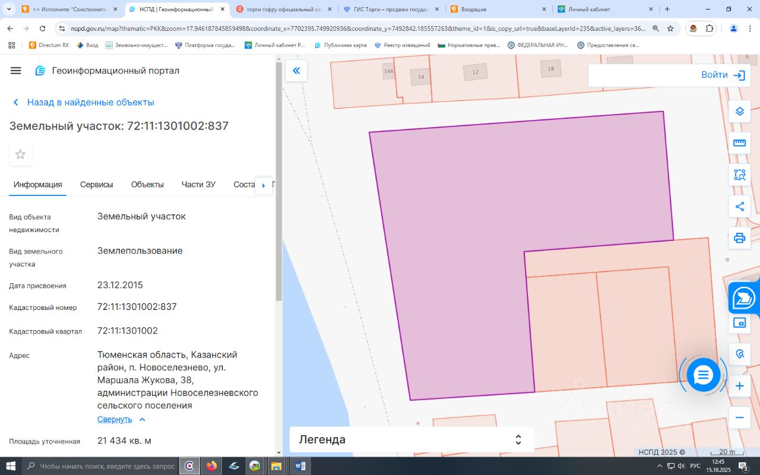Screen dimensions: 760x475
Task: Add land plot to favorites with star
Action: coord(20,154)
